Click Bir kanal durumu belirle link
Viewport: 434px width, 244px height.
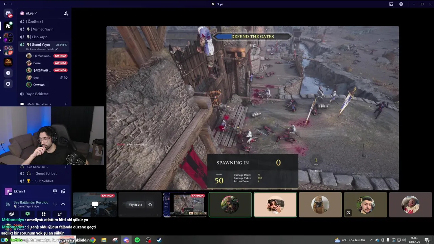(40, 49)
